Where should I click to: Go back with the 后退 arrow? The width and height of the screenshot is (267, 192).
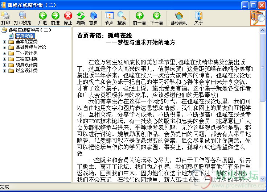[x=42, y=18]
